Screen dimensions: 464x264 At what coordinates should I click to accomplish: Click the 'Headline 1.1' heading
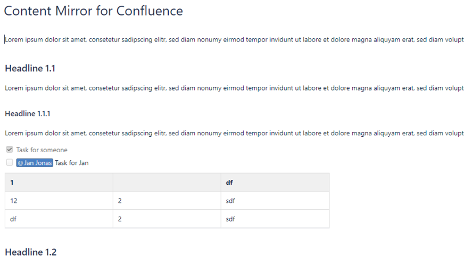pos(30,68)
